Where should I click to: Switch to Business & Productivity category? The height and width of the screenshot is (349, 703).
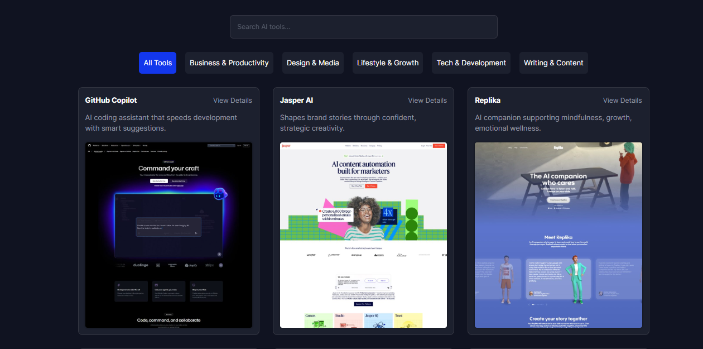[229, 63]
